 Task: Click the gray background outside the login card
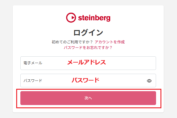tap(6, 59)
